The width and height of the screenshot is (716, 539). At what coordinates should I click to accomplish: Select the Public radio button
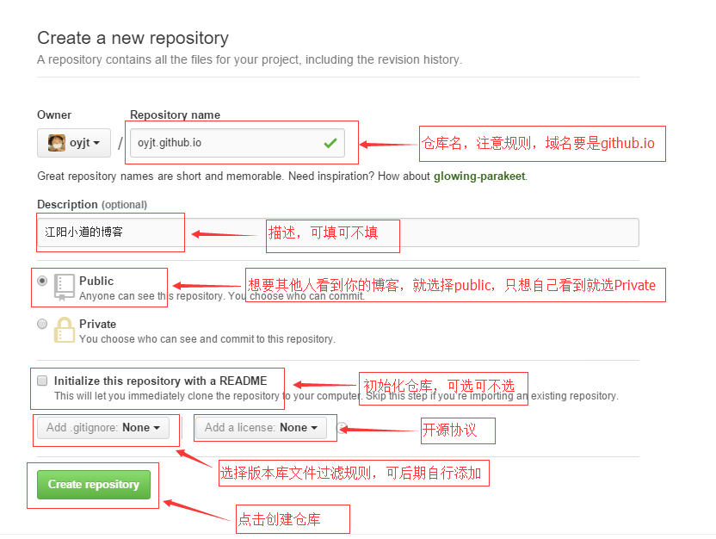click(x=42, y=281)
